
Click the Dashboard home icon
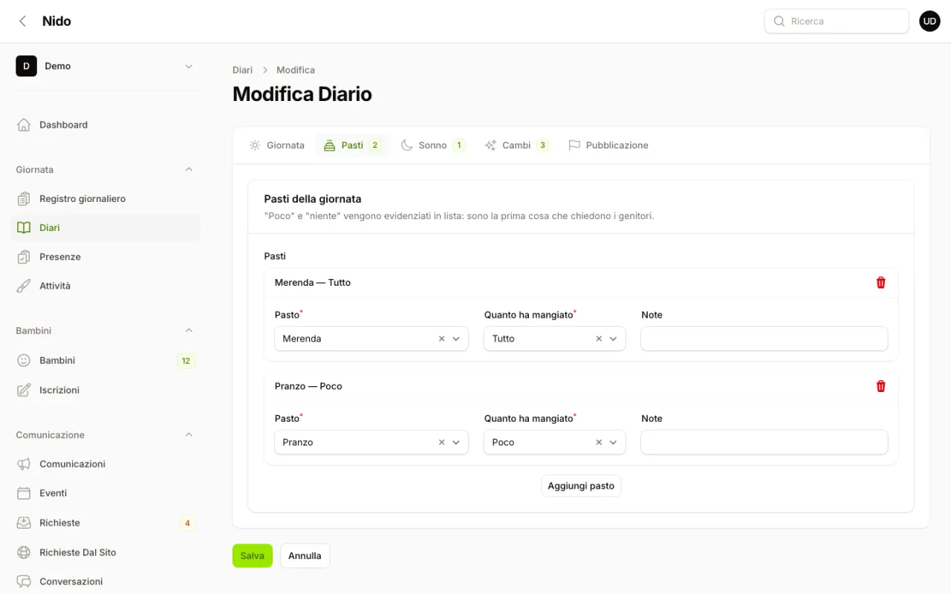[x=24, y=125]
